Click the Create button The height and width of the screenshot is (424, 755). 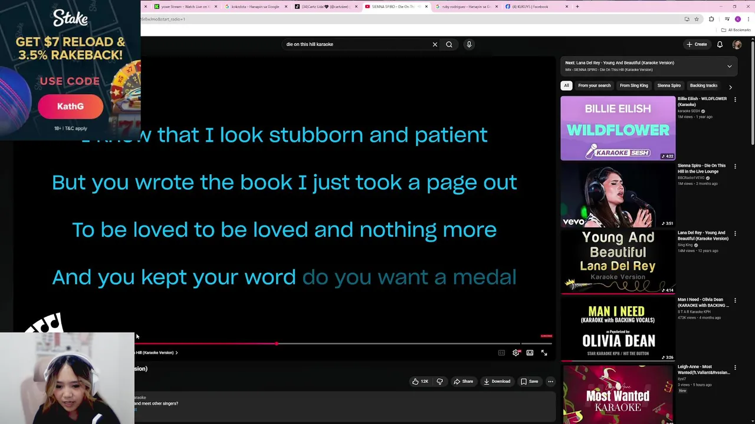pyautogui.click(x=697, y=44)
